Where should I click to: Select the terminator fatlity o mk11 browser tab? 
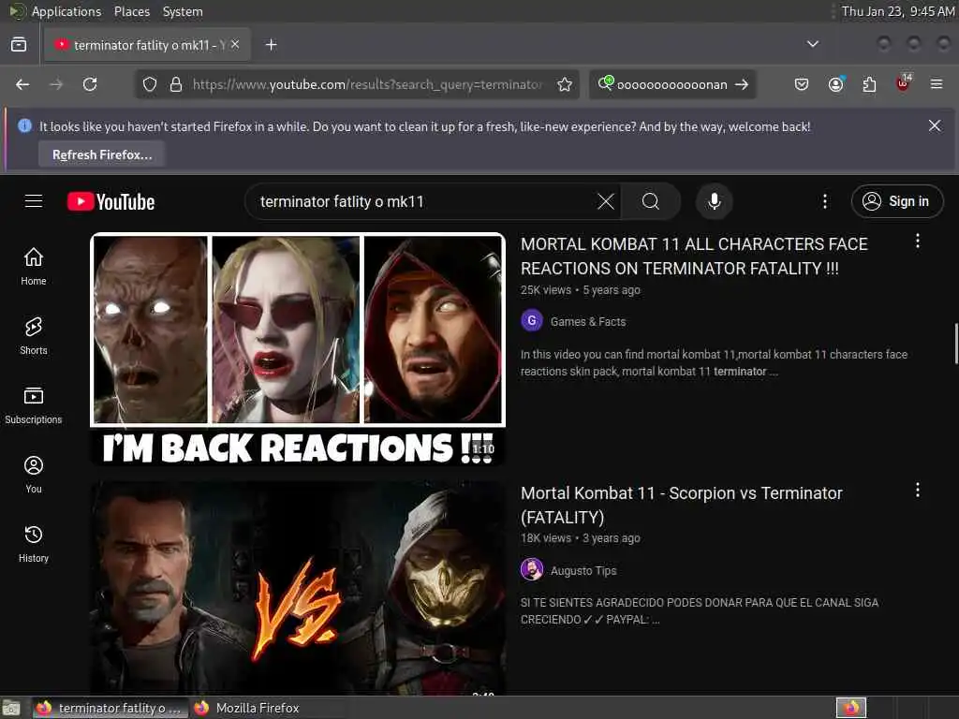pos(147,45)
